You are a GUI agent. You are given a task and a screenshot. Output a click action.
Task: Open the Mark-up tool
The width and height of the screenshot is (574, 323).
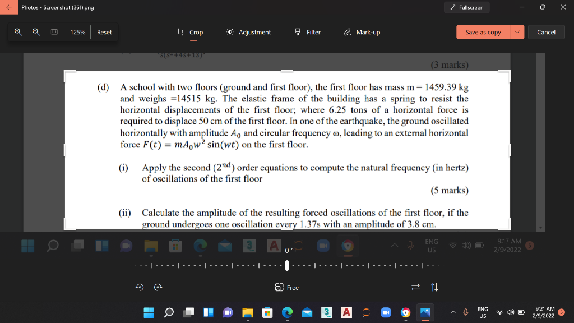pos(362,32)
